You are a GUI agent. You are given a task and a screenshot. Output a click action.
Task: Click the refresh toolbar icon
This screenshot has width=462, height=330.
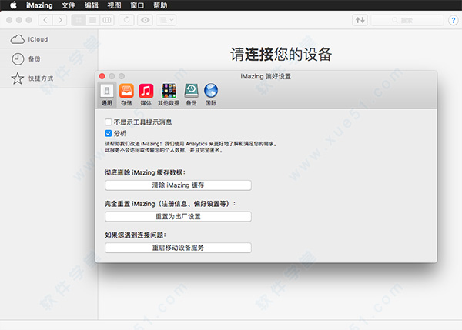point(127,20)
